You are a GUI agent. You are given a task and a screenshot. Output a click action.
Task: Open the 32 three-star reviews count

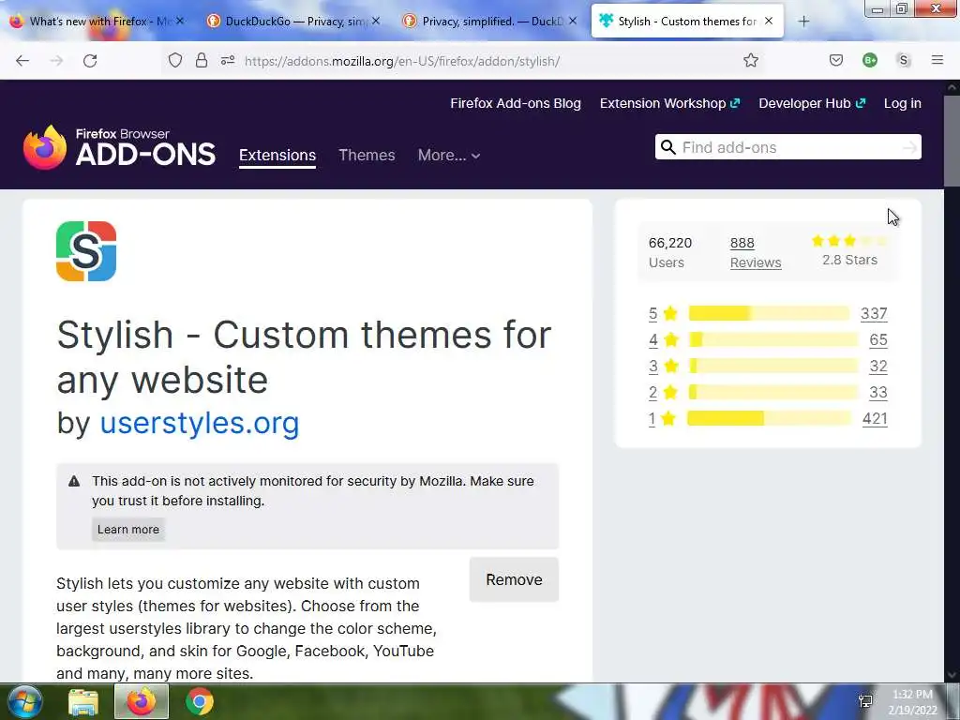point(877,367)
